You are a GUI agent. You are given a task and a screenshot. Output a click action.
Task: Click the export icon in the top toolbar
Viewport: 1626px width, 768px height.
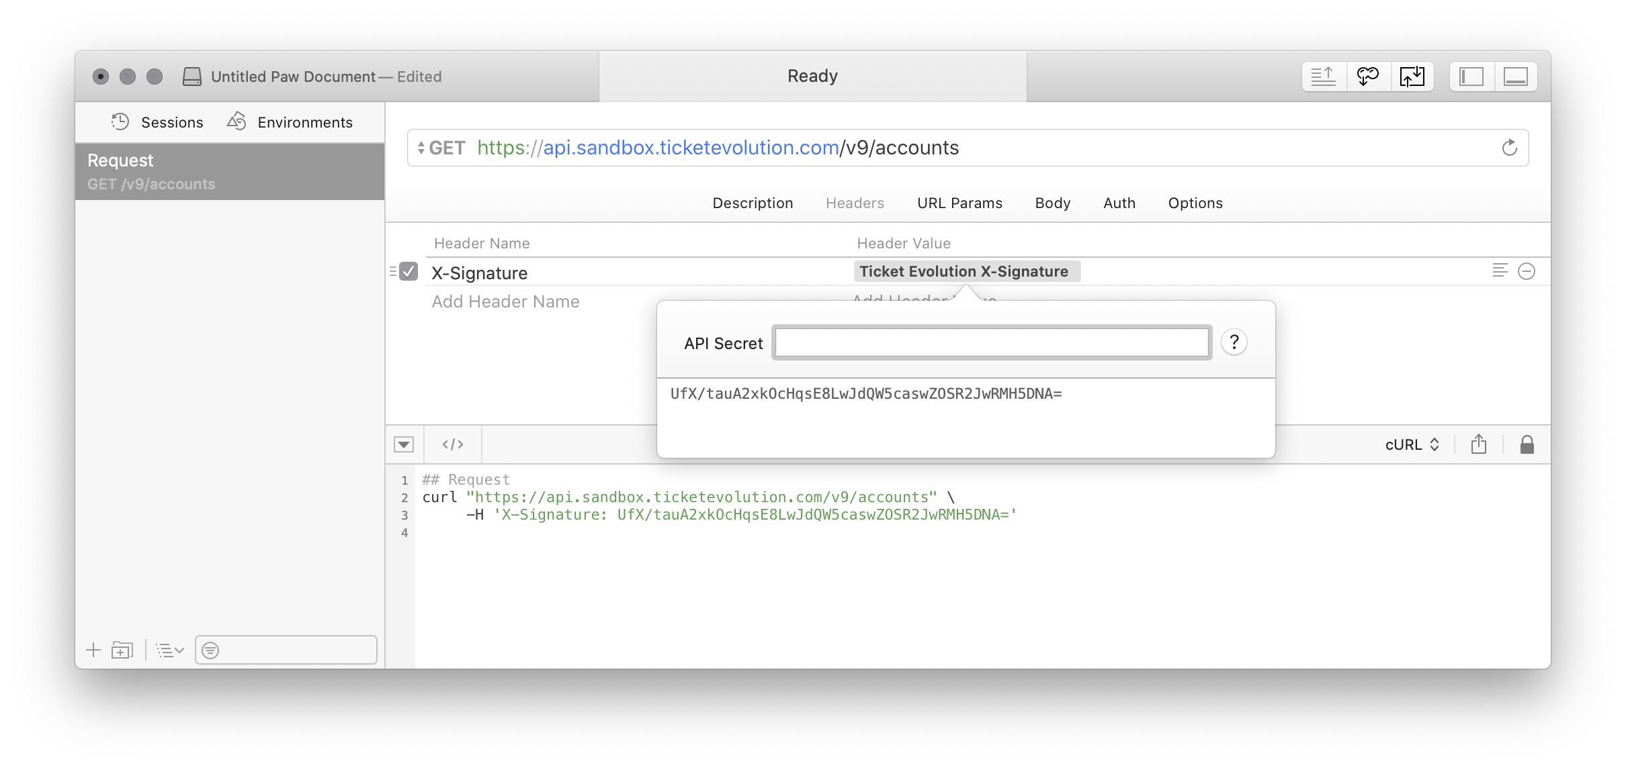point(1323,77)
